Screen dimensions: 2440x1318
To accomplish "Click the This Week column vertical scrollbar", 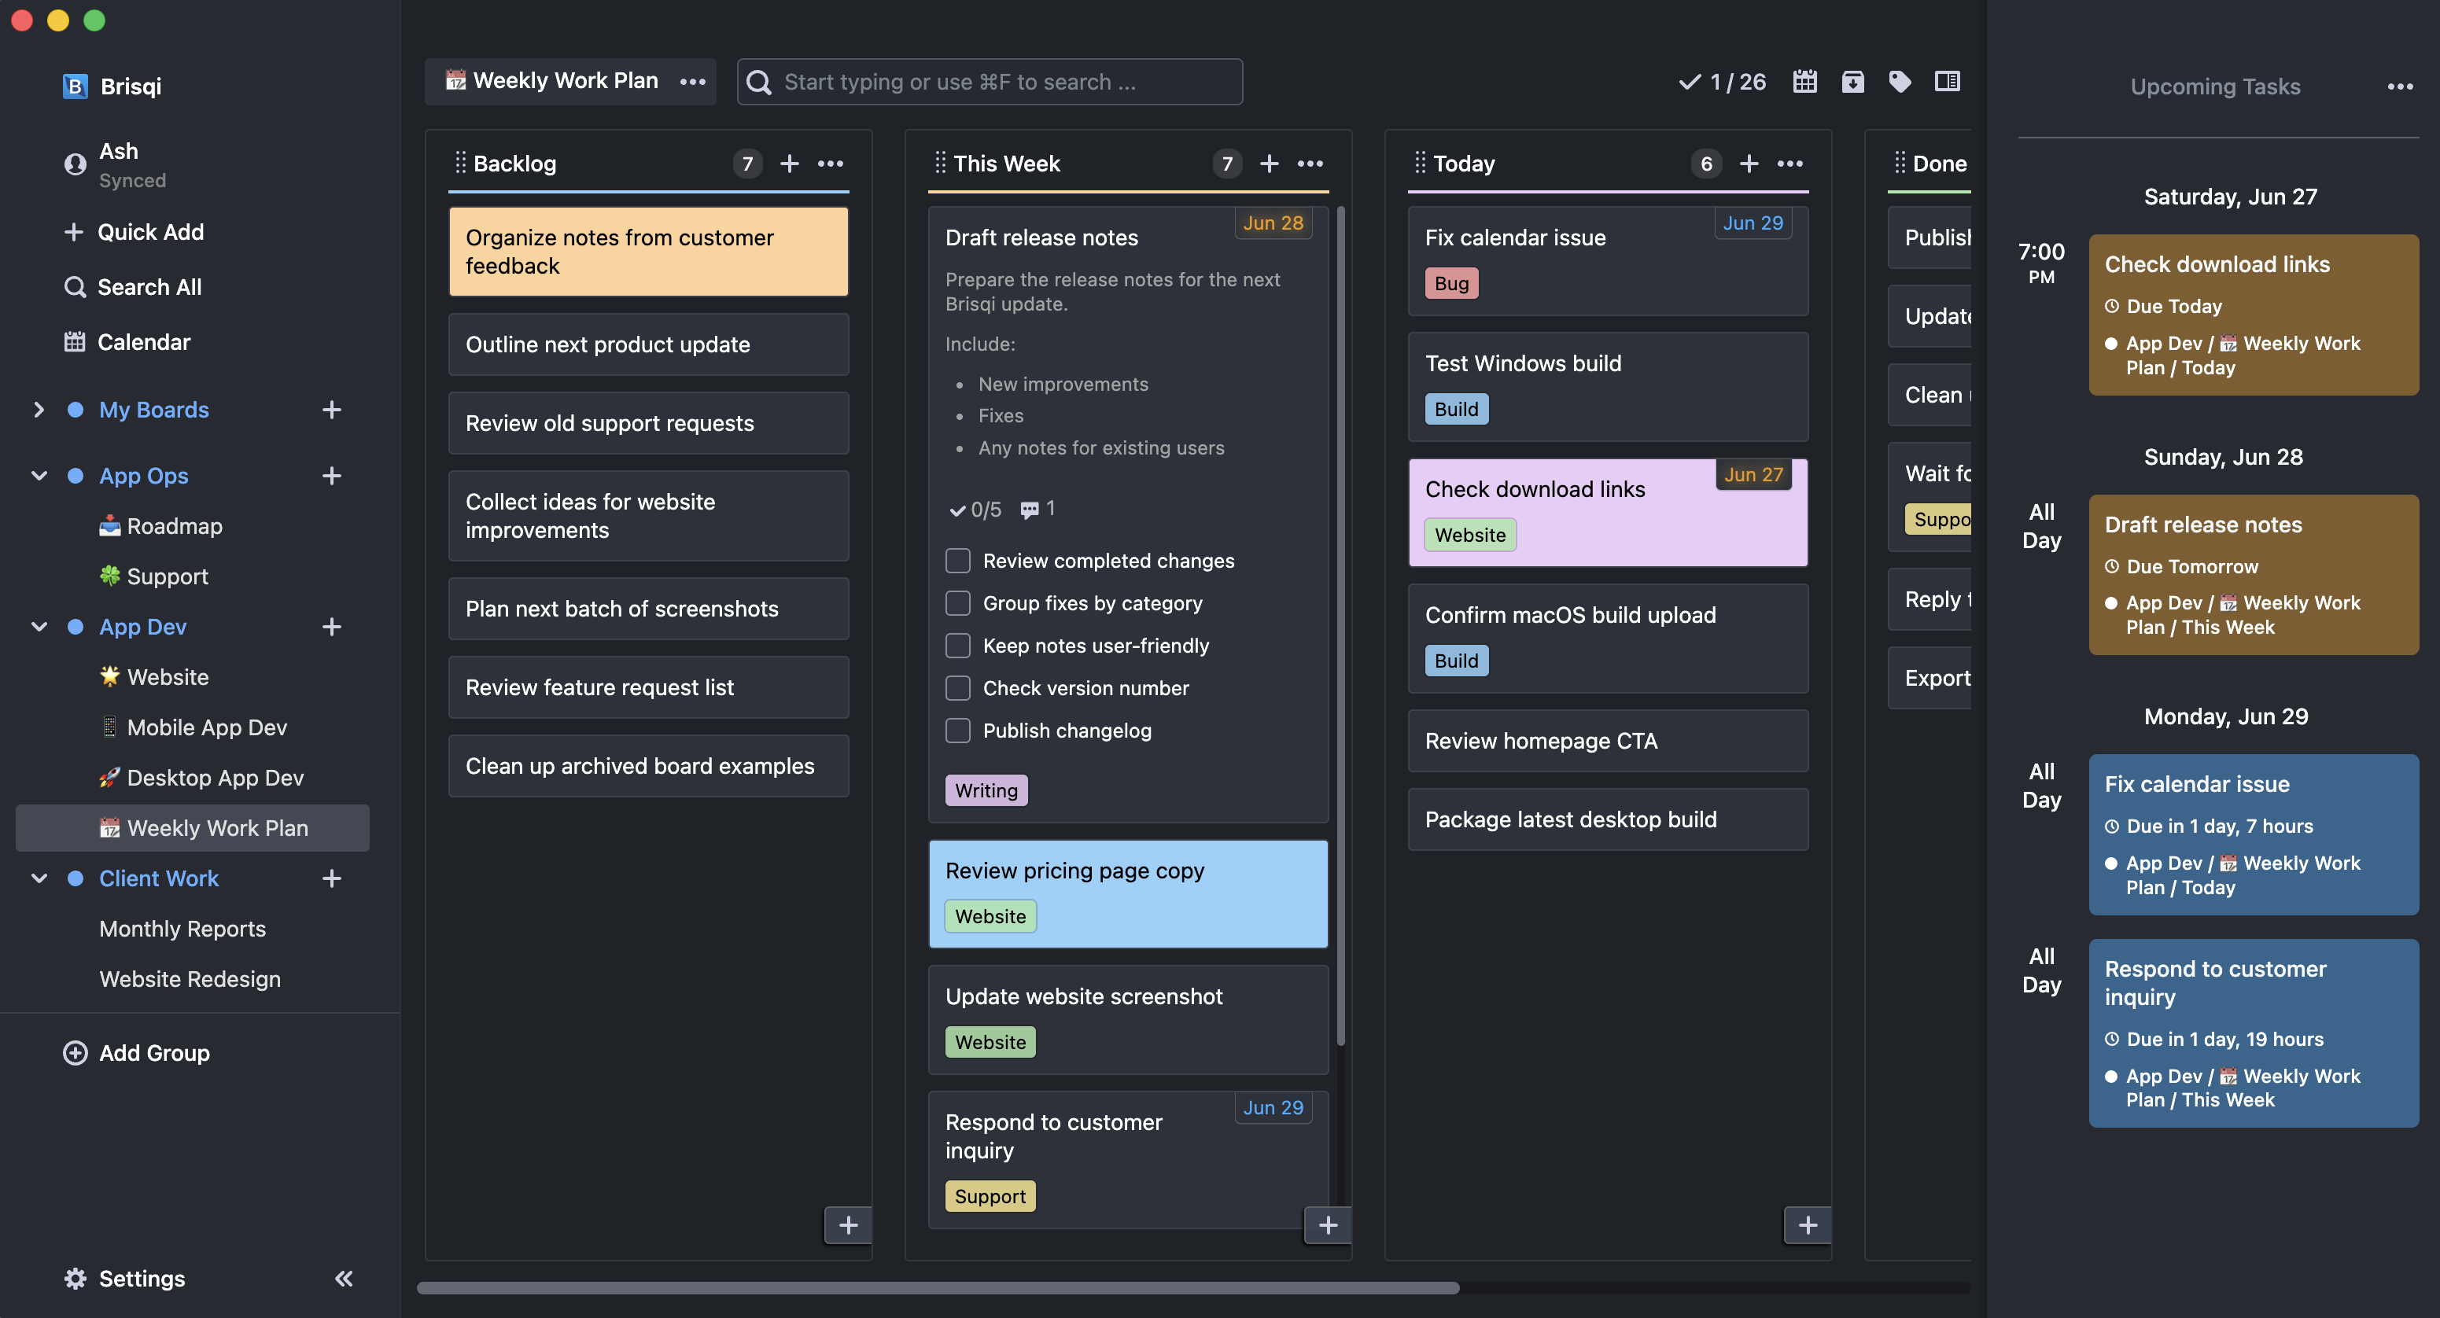I will pyautogui.click(x=1340, y=626).
